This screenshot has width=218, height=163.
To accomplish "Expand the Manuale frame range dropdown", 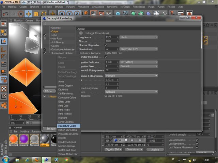I will point(131,76).
